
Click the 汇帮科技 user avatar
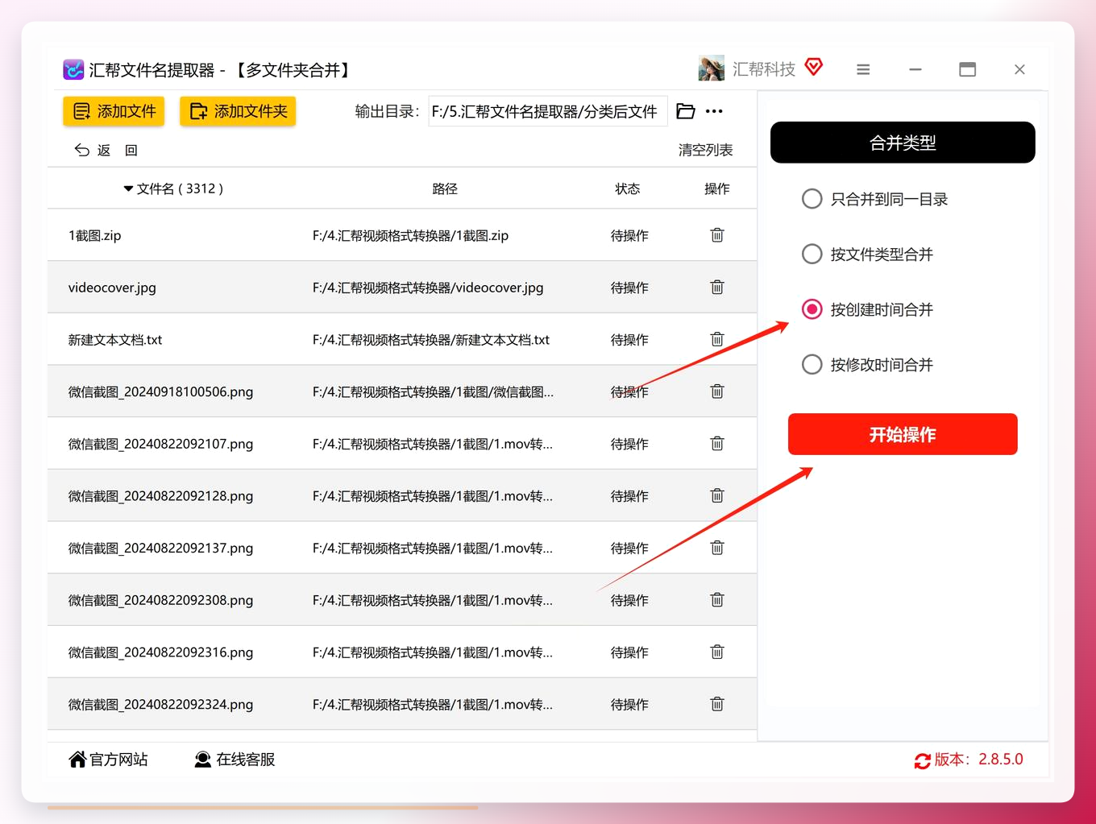pos(711,69)
